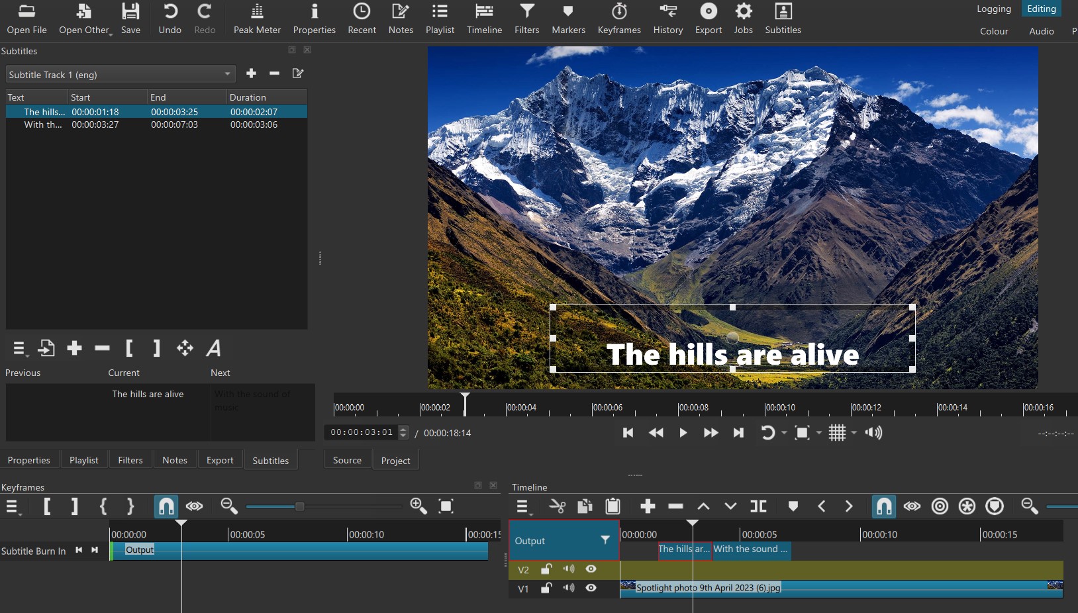Set subtitle start to playhead position
Screen dimensions: 1078x613
point(130,348)
